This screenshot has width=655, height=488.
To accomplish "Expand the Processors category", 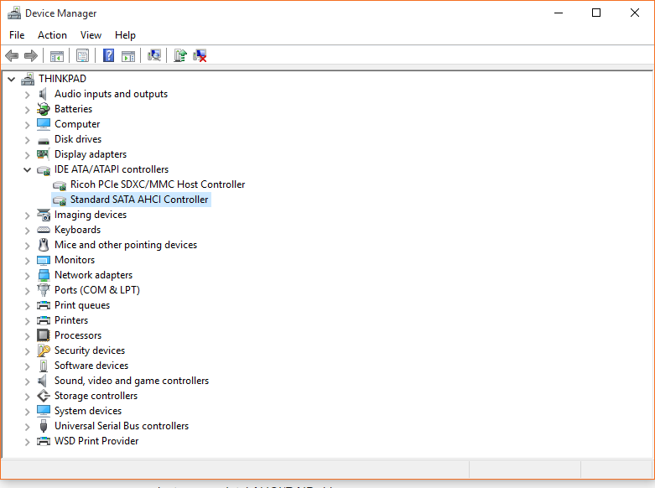I will click(x=27, y=335).
